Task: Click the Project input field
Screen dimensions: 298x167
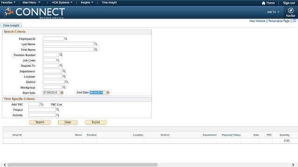Action: [x=42, y=109]
